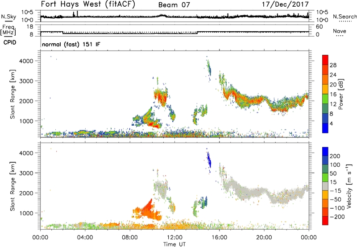Click the 'Slant Range [km]' label of the power panel

[12, 94]
